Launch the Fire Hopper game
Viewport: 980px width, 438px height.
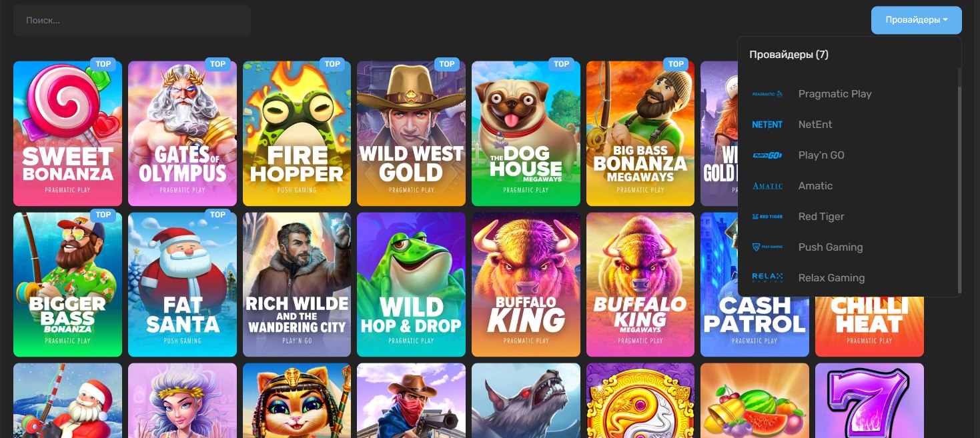297,133
